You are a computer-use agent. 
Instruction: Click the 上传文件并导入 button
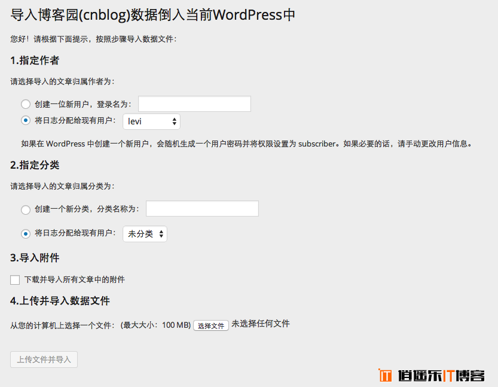(44, 359)
